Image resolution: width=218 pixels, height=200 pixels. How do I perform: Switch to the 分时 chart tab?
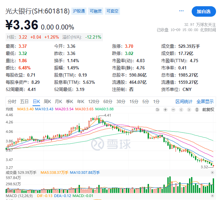(x=12, y=101)
